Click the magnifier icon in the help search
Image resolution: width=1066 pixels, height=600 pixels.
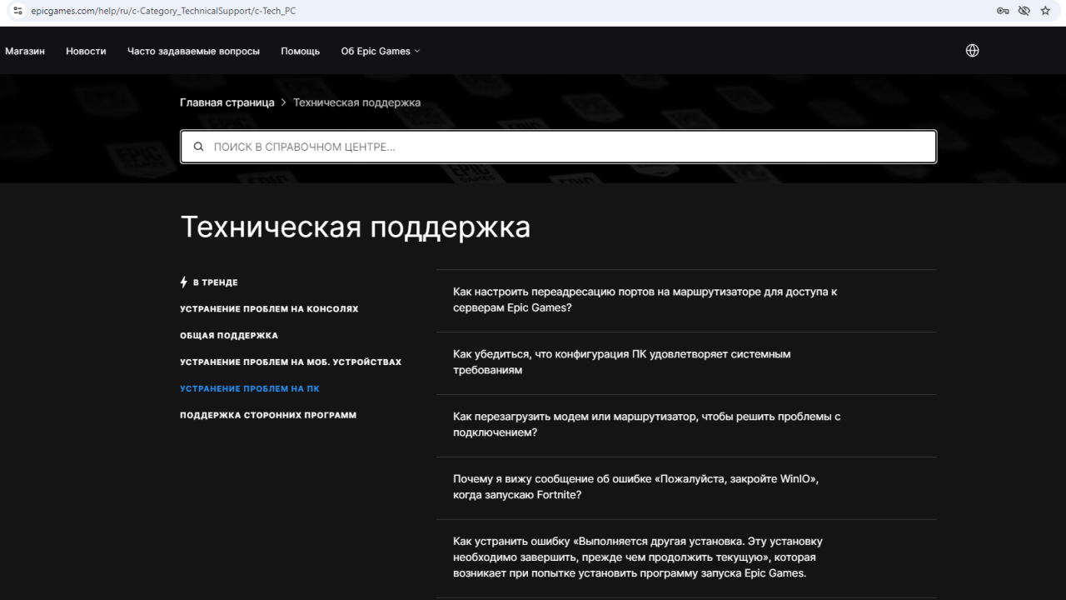click(198, 147)
